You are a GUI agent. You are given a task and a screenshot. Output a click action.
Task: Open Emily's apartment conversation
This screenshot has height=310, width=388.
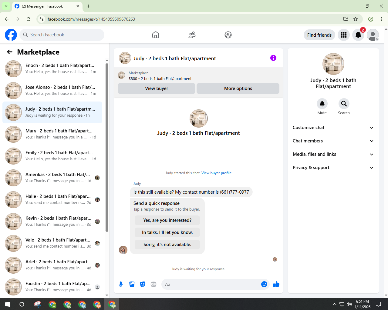52,156
